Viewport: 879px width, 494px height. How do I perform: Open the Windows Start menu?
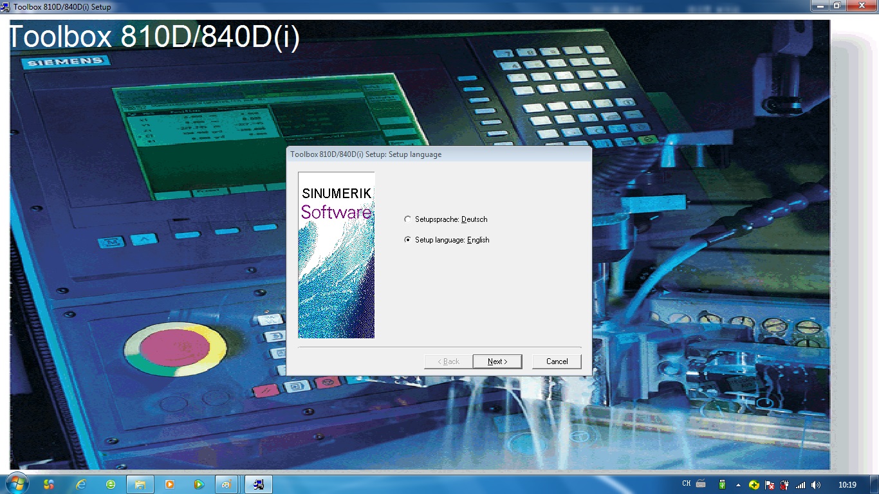coord(16,484)
